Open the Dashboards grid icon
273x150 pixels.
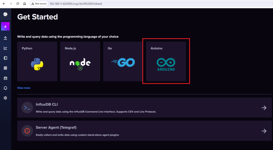click(x=5, y=68)
